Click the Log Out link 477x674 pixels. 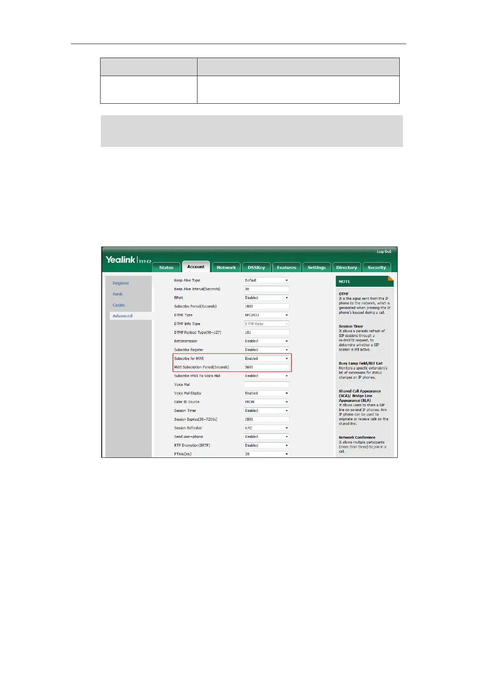(x=384, y=252)
